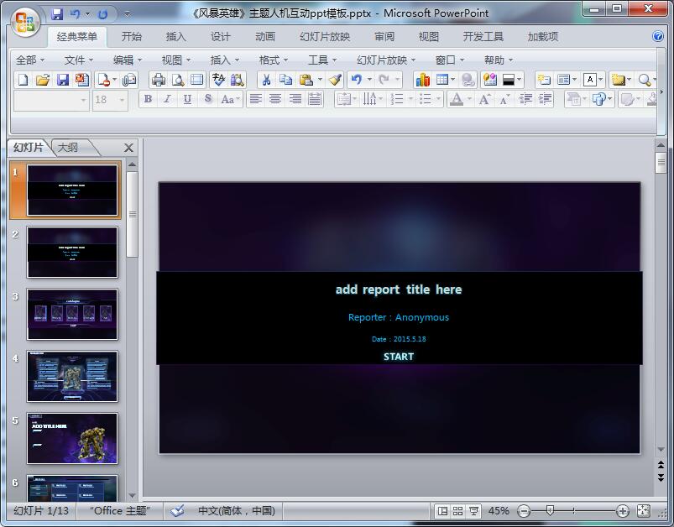The height and width of the screenshot is (527, 674).
Task: Click quick access save icon in title bar
Action: pos(57,14)
